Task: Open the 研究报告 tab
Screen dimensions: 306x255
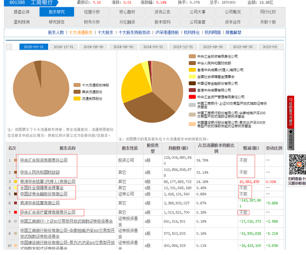Action: (57, 22)
